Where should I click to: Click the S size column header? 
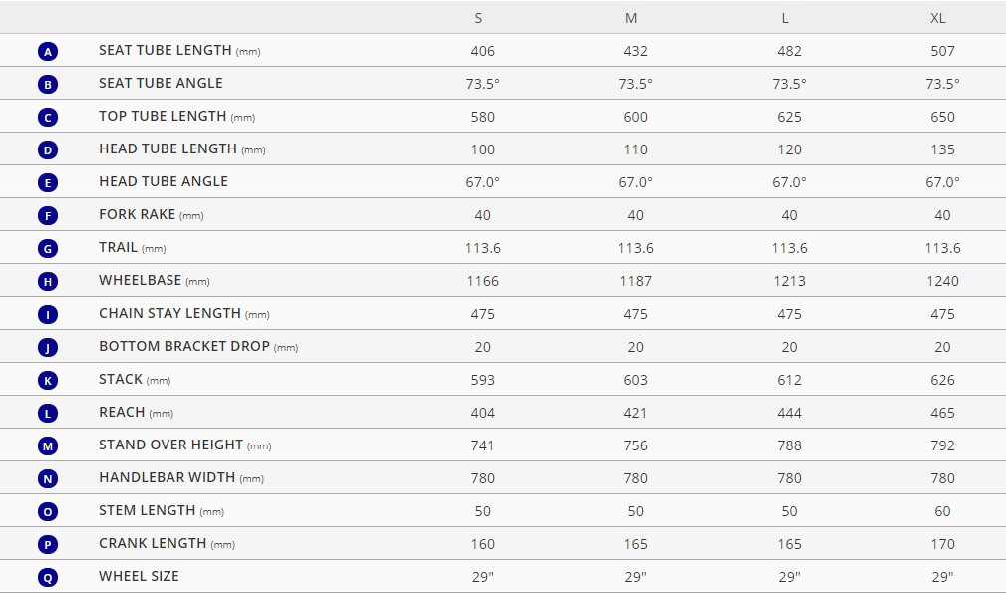[x=478, y=18]
